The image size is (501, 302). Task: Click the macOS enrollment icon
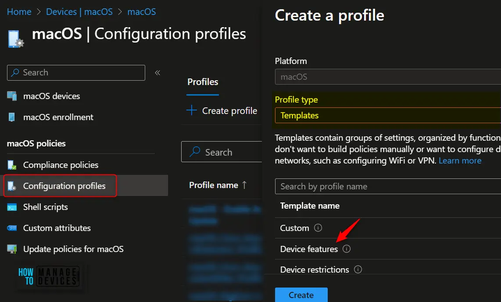tap(12, 117)
